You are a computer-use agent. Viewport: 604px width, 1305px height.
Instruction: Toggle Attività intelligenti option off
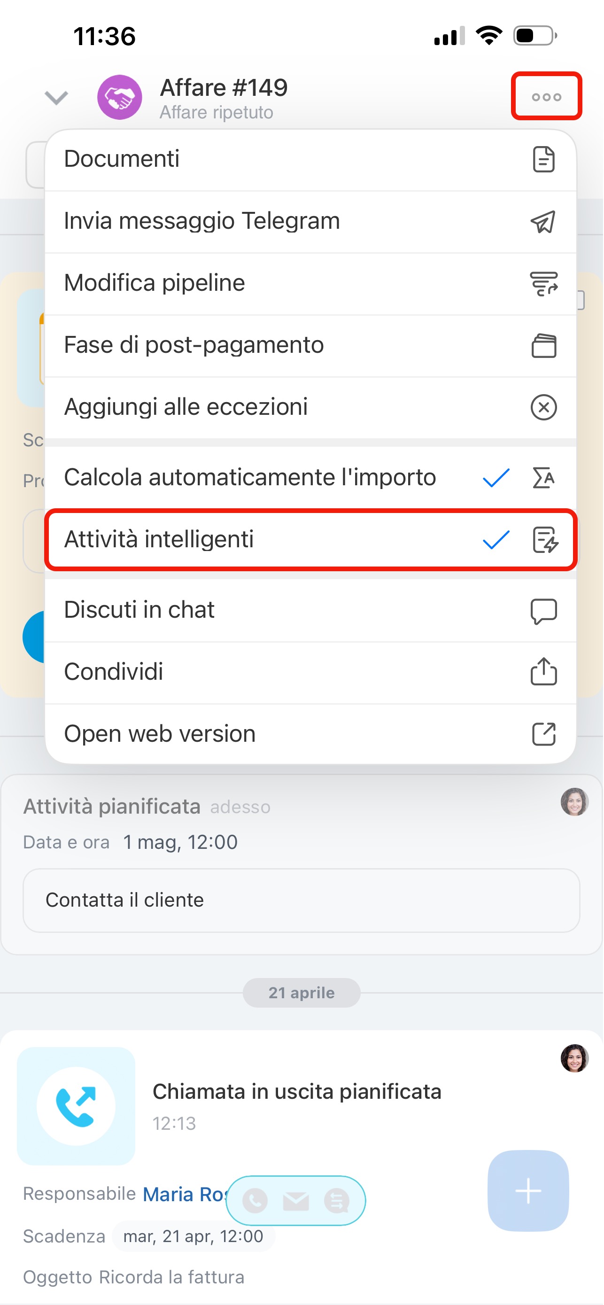point(310,540)
